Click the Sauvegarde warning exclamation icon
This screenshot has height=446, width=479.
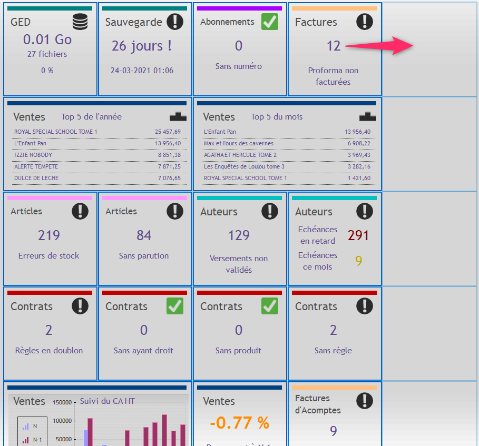(x=175, y=22)
